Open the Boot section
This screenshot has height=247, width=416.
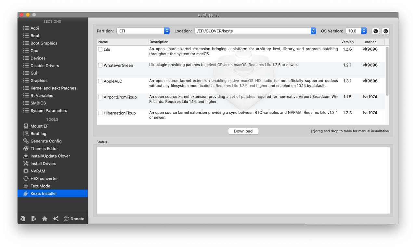coord(53,36)
